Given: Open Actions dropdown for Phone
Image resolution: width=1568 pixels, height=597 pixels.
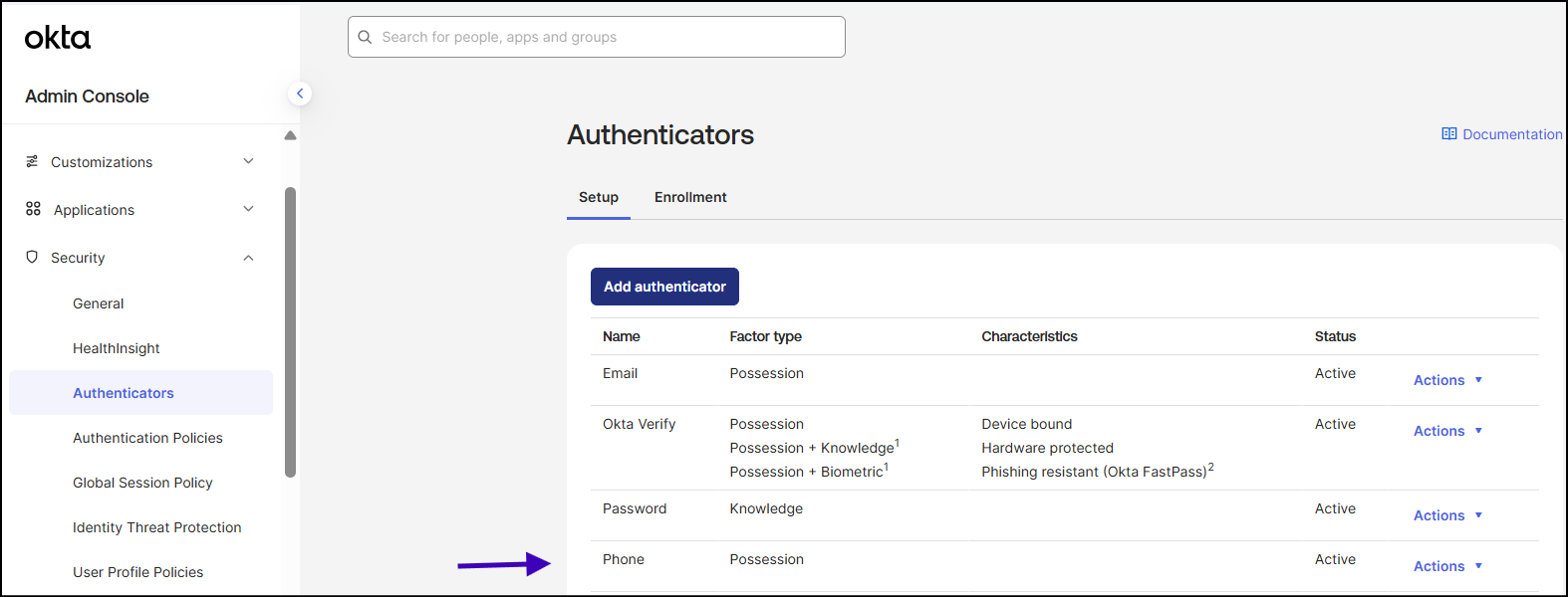Looking at the screenshot, I should 1448,566.
